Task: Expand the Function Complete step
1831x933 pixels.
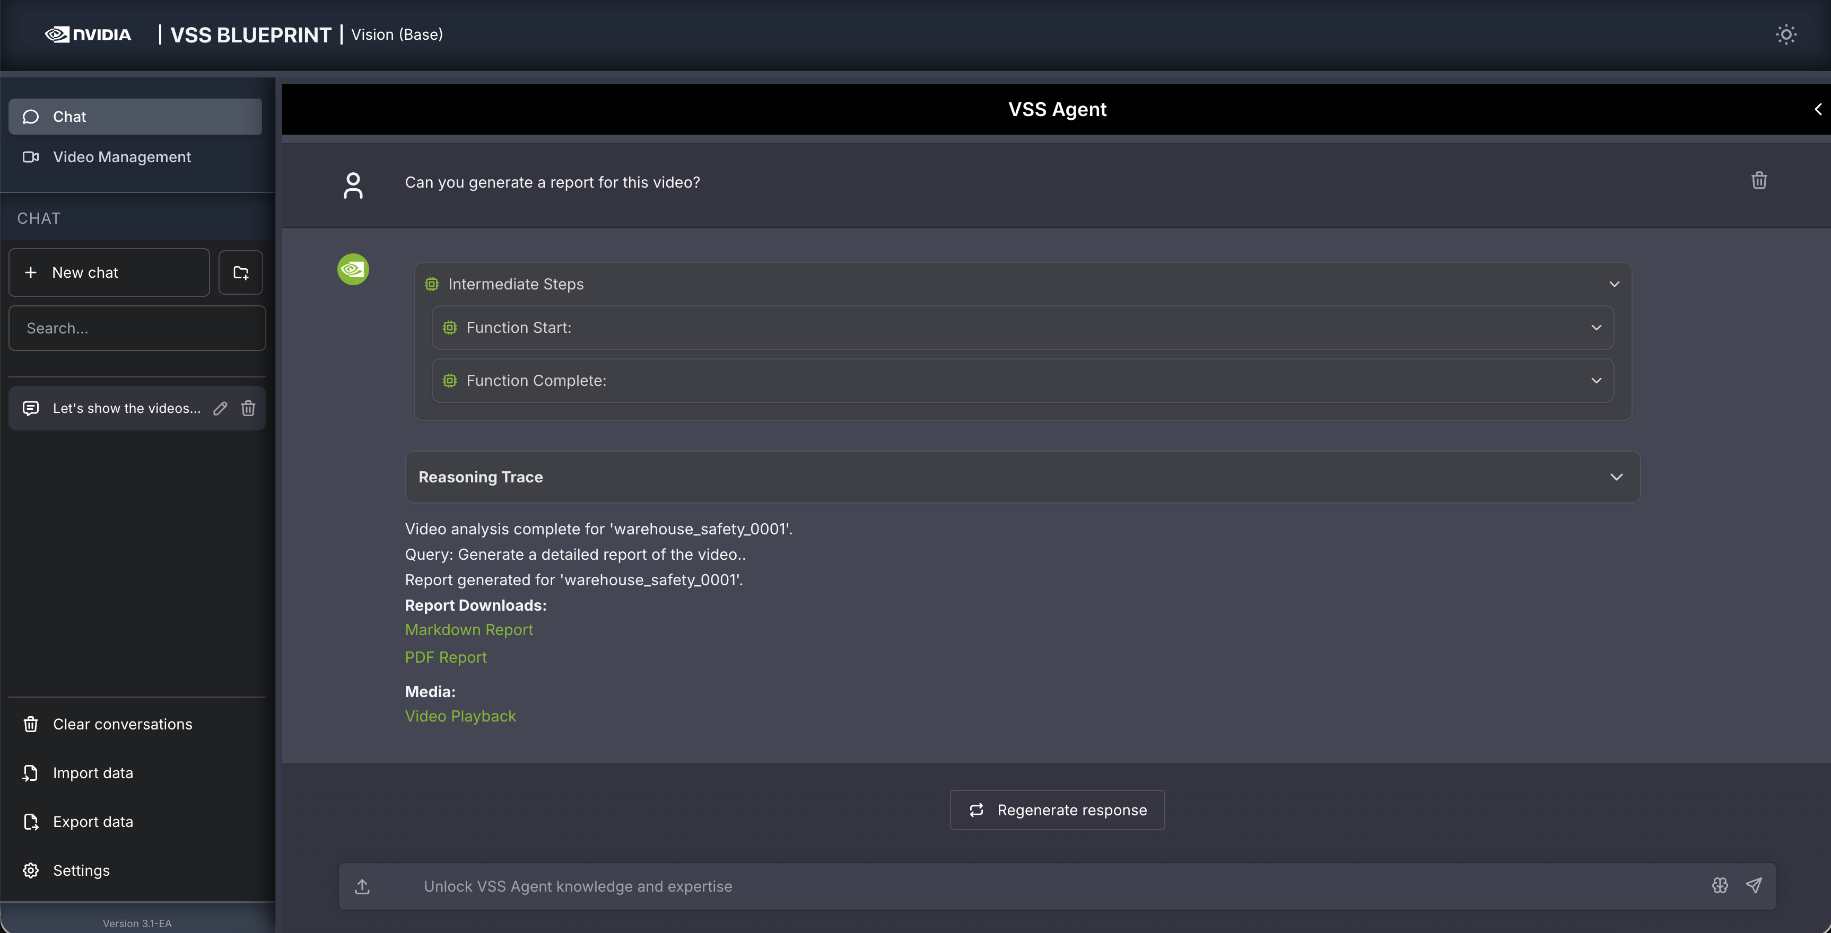Action: click(1595, 381)
